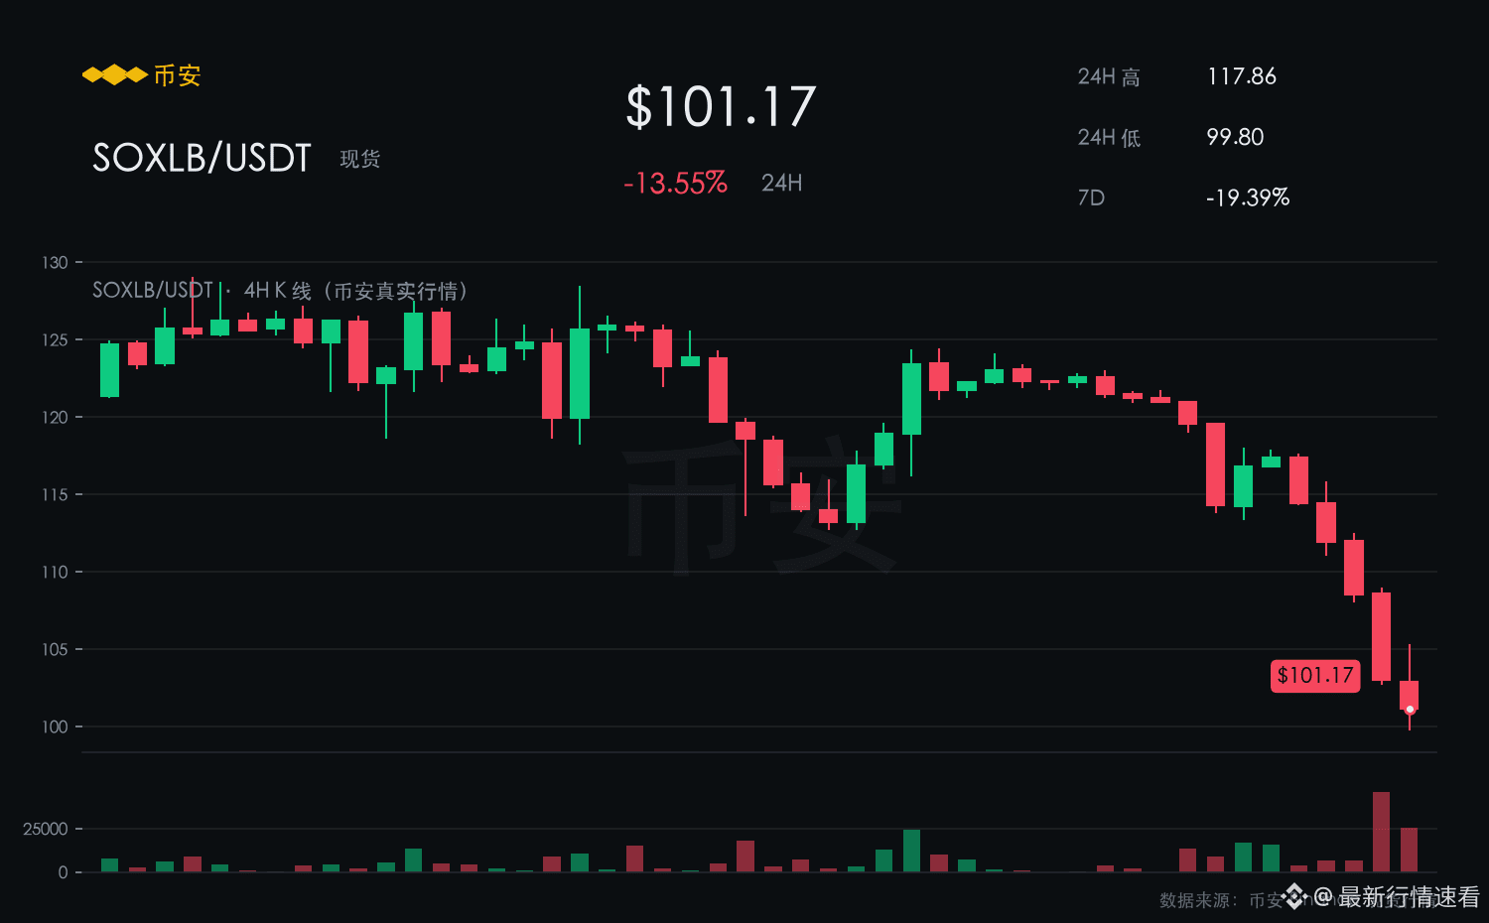Click the white dot on the last candle
The width and height of the screenshot is (1489, 923).
[x=1410, y=710]
